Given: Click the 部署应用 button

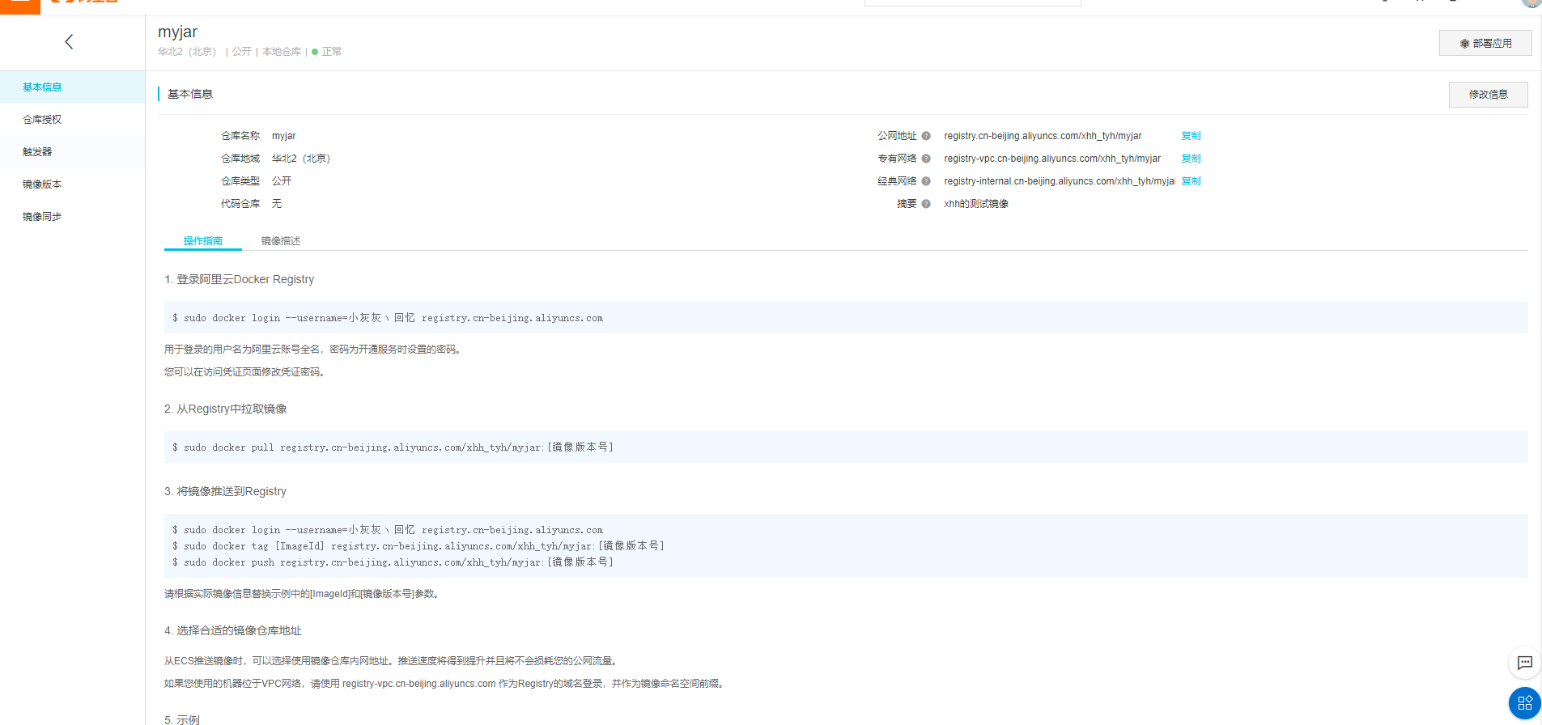Looking at the screenshot, I should coord(1485,43).
